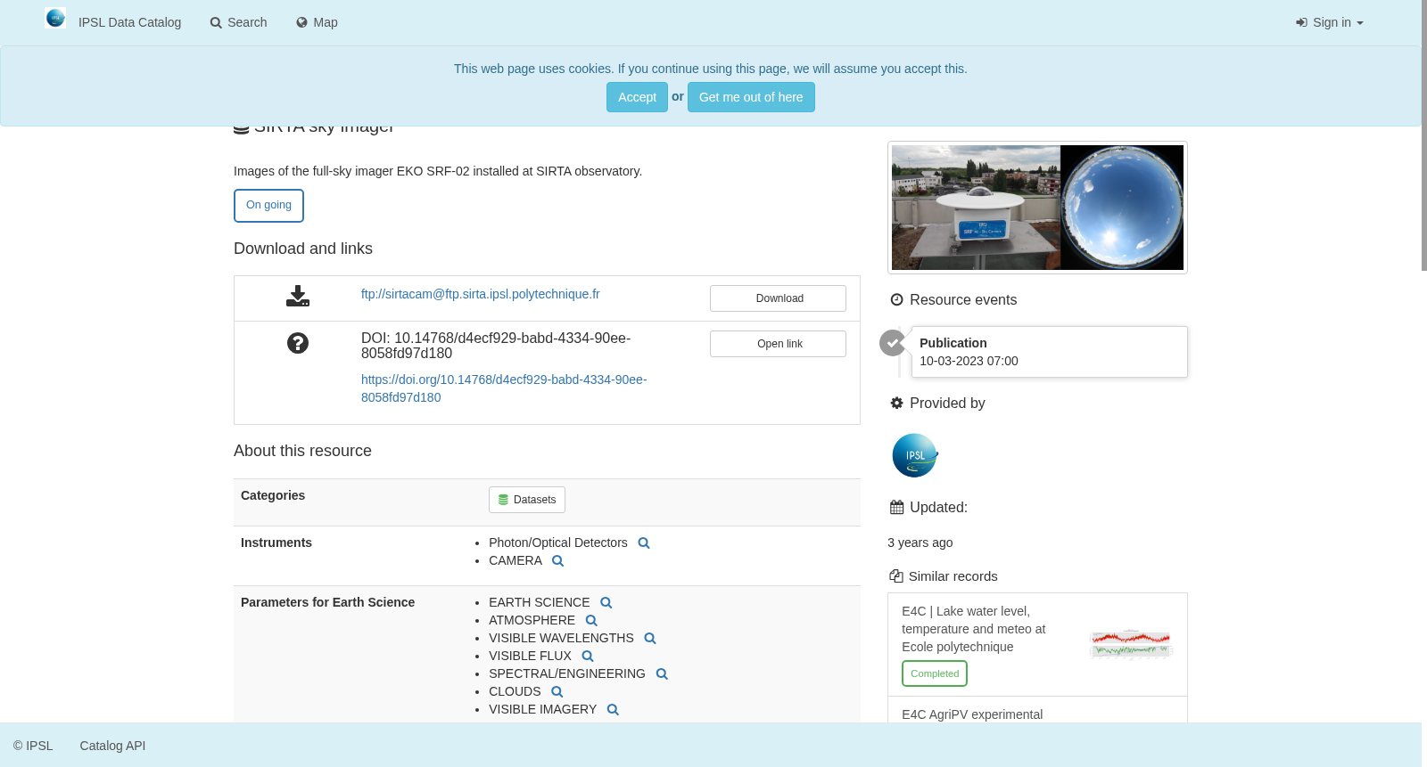Image resolution: width=1427 pixels, height=767 pixels.
Task: Open the lake water level chart thumbnail
Action: 1130,643
